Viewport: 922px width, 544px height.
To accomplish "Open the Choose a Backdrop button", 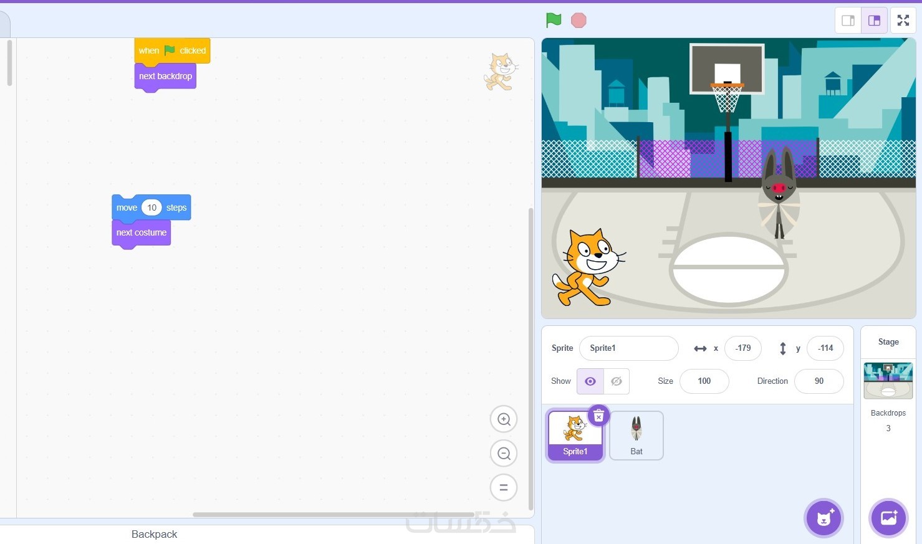I will coord(888,518).
